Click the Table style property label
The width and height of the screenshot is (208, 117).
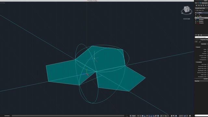coord(204,75)
